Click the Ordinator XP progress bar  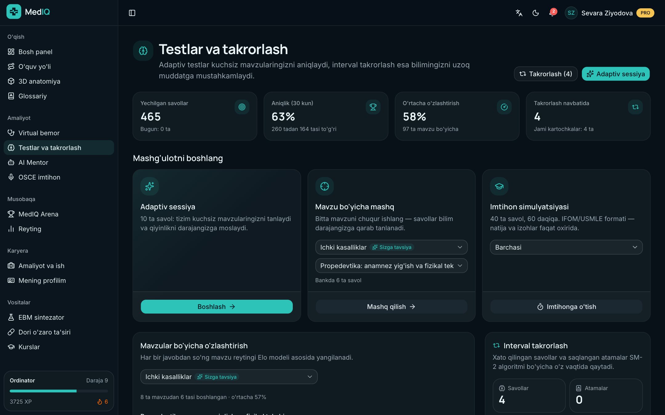pyautogui.click(x=59, y=391)
